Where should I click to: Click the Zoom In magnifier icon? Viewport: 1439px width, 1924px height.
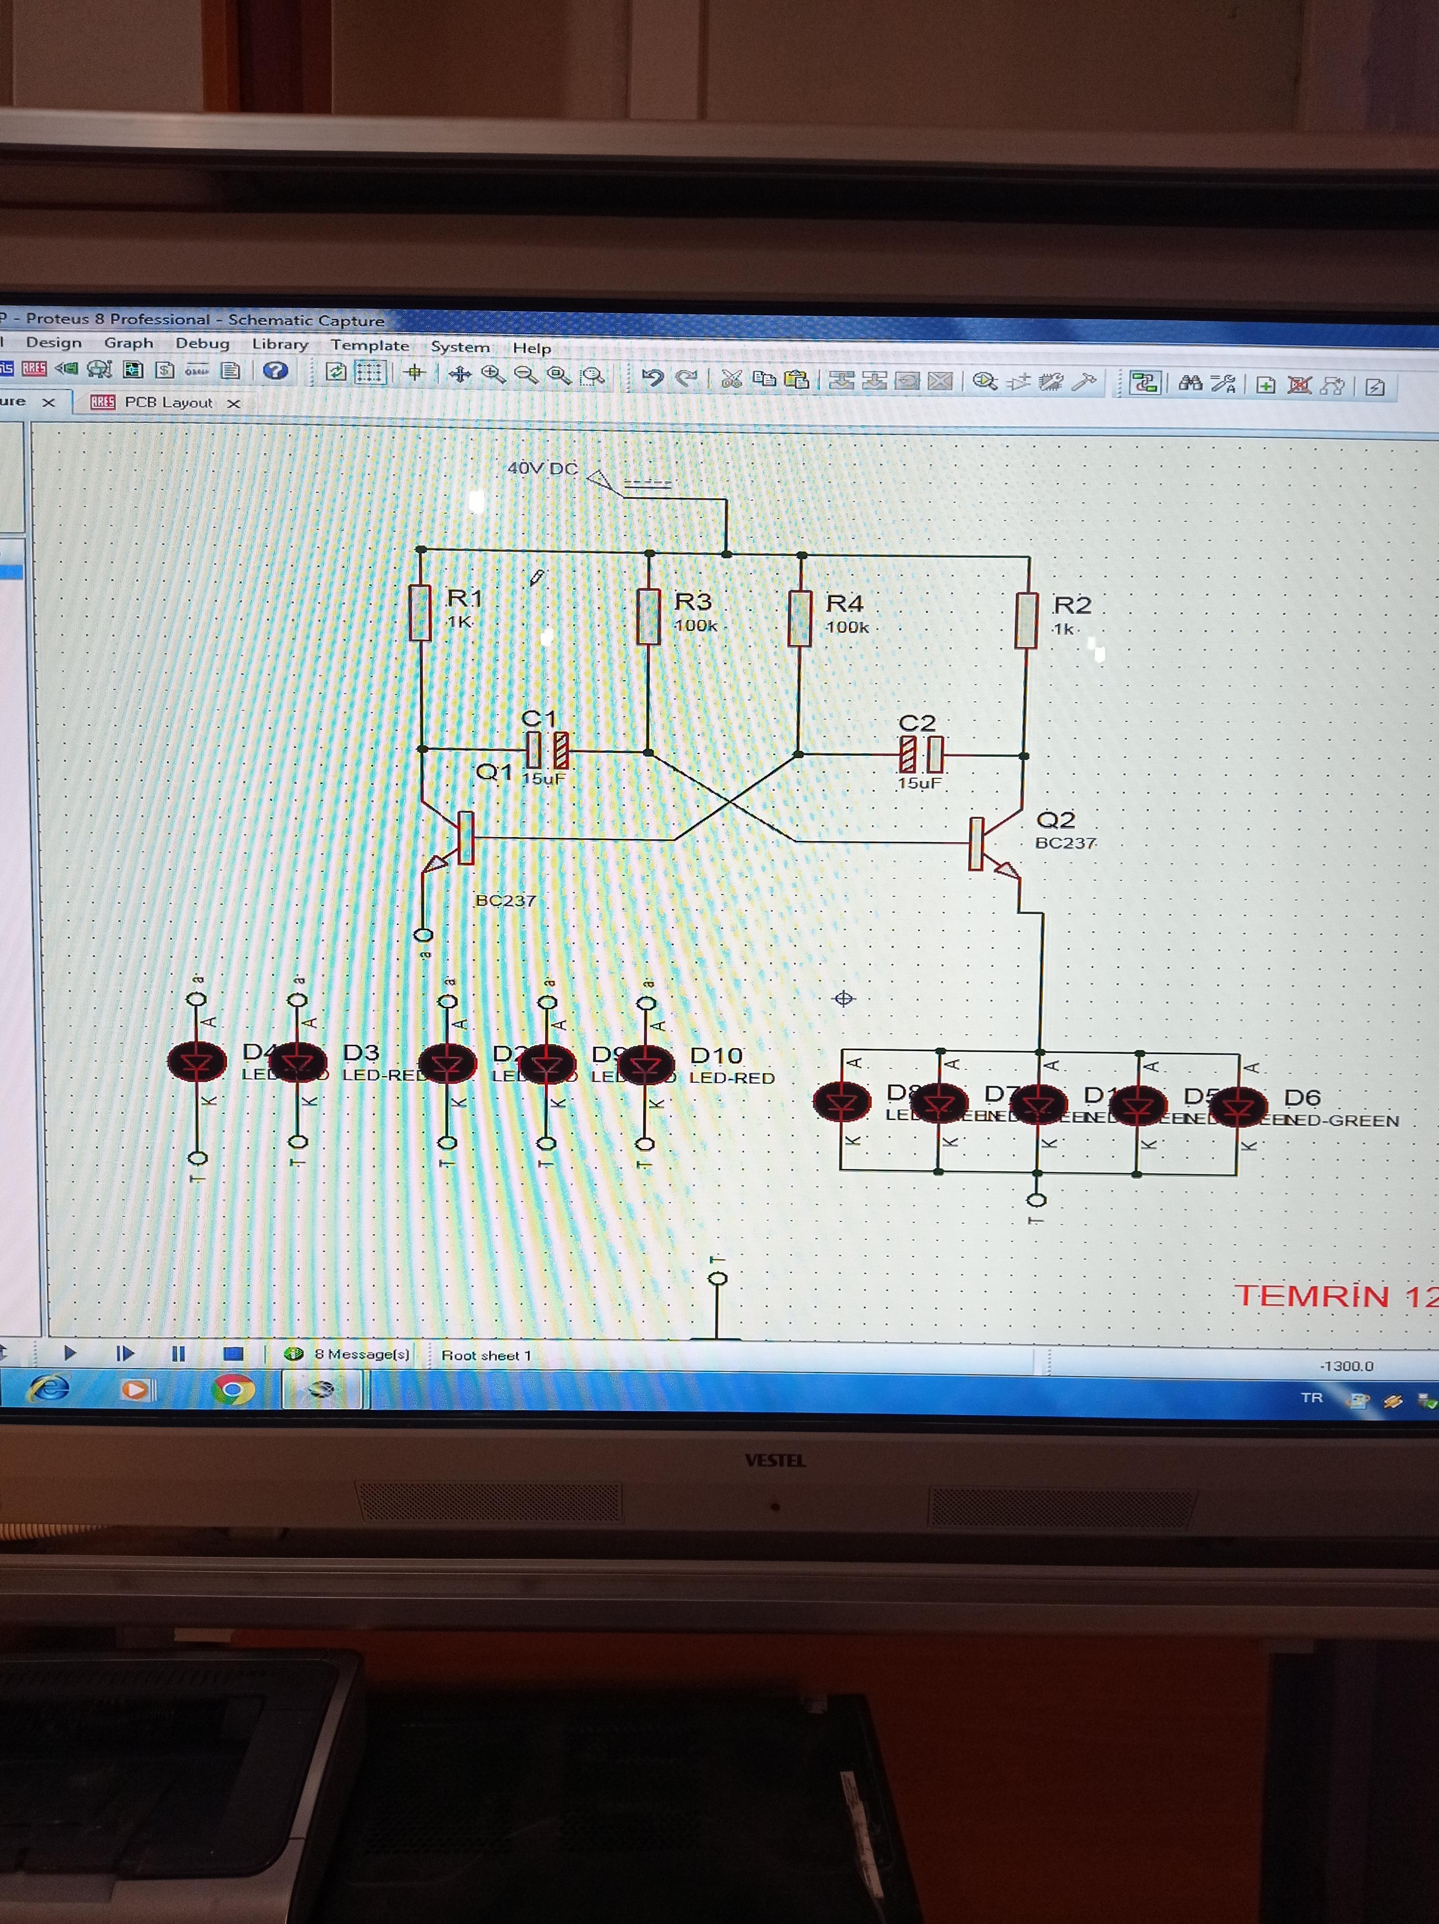pyautogui.click(x=493, y=374)
